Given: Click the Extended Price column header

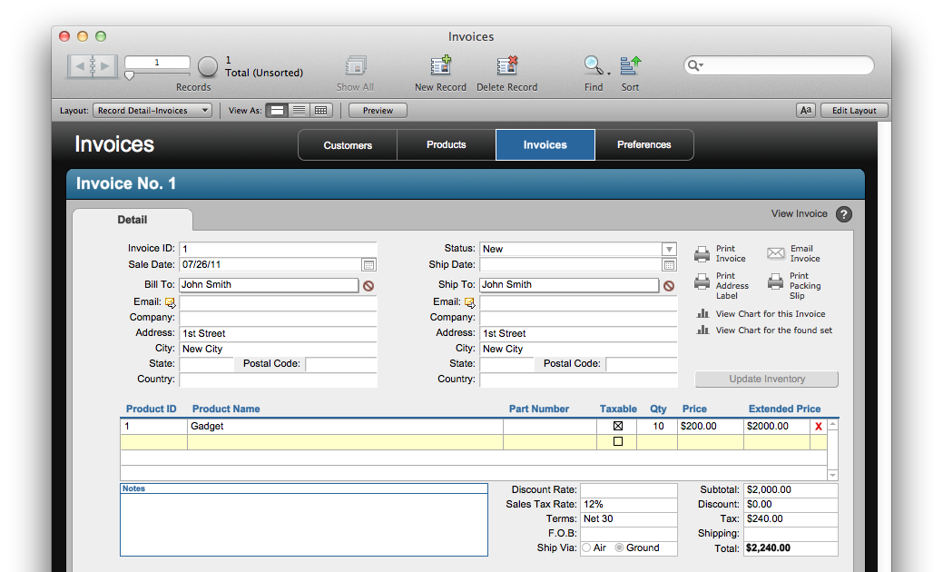Looking at the screenshot, I should [x=784, y=409].
